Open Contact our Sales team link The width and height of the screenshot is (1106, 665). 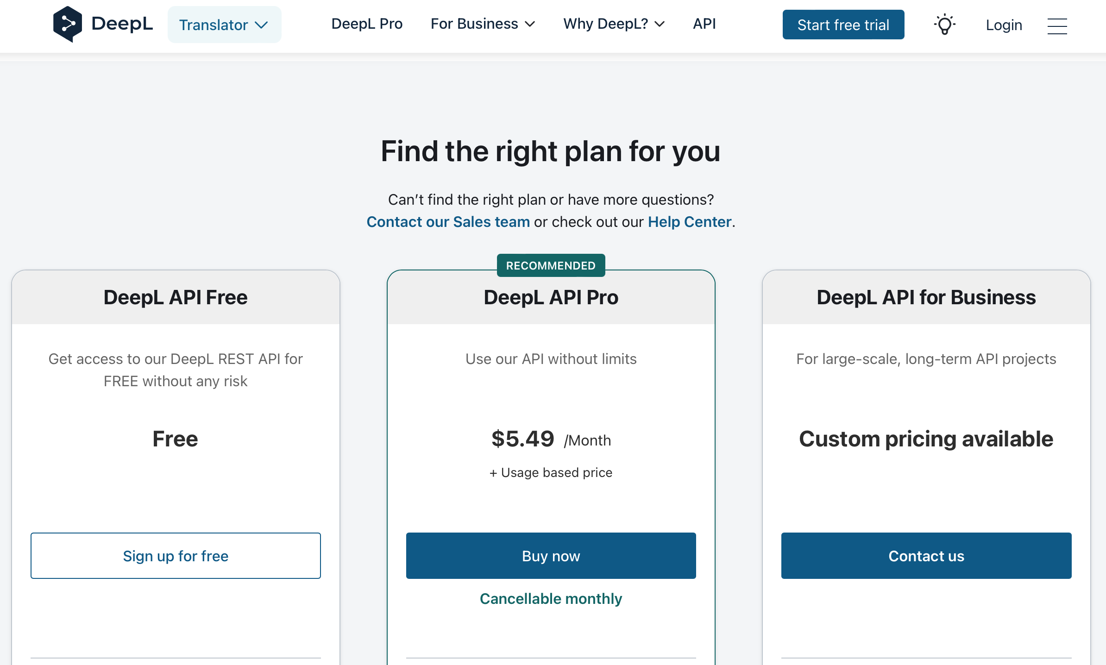point(448,222)
